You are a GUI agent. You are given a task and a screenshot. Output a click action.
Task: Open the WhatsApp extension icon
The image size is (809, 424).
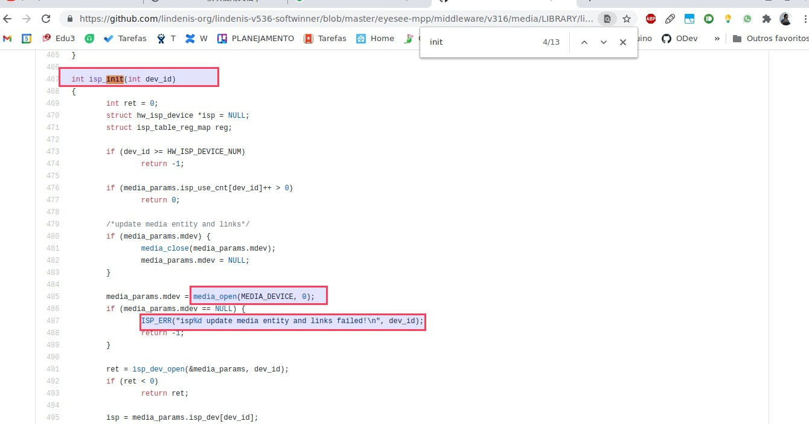click(747, 19)
